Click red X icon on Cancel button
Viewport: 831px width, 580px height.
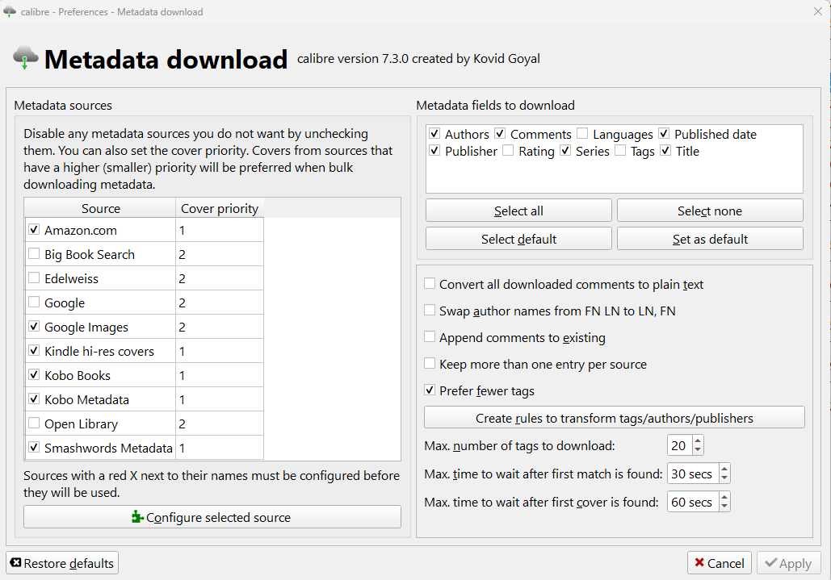click(x=699, y=562)
